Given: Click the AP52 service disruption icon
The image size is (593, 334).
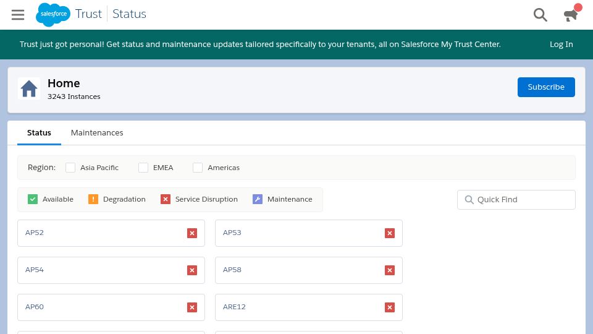Looking at the screenshot, I should point(192,233).
